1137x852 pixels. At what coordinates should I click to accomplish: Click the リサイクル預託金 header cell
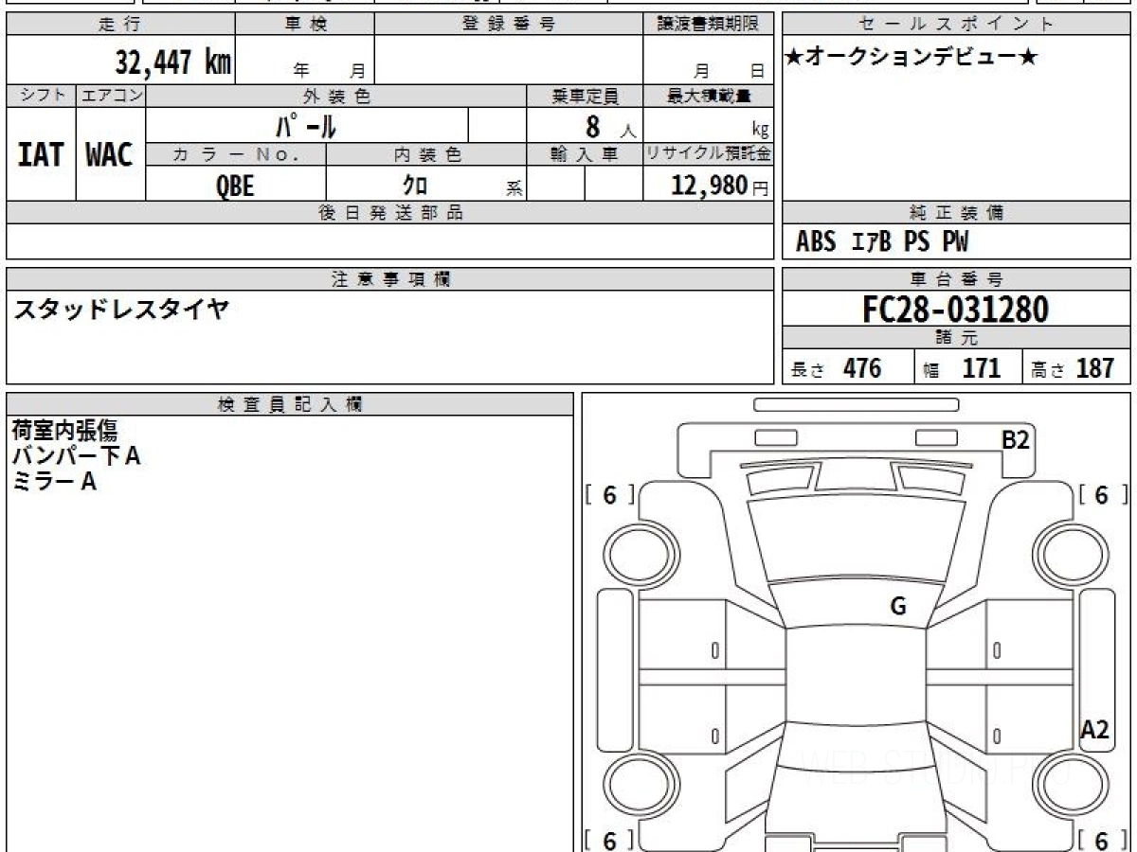pos(708,154)
